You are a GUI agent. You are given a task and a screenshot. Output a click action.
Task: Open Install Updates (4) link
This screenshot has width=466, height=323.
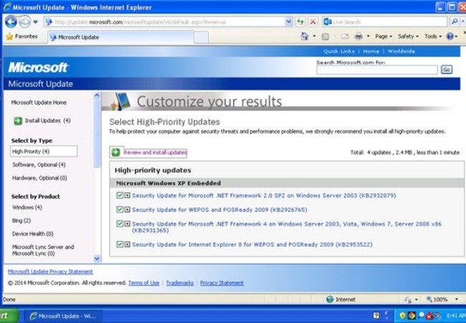[x=47, y=121]
